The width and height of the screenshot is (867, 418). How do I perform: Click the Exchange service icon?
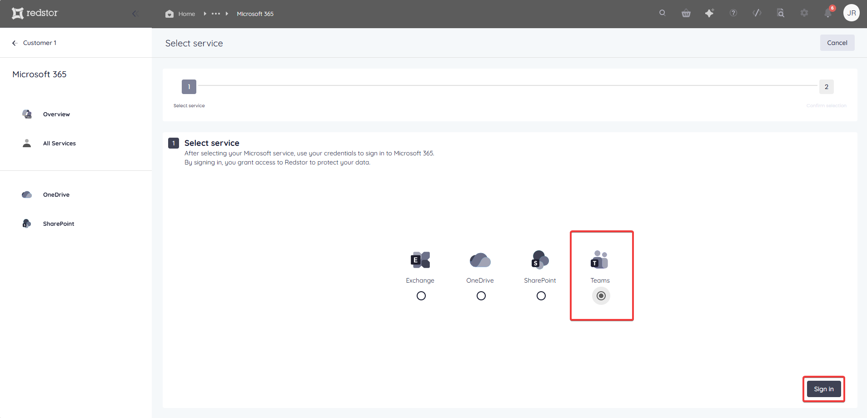420,260
